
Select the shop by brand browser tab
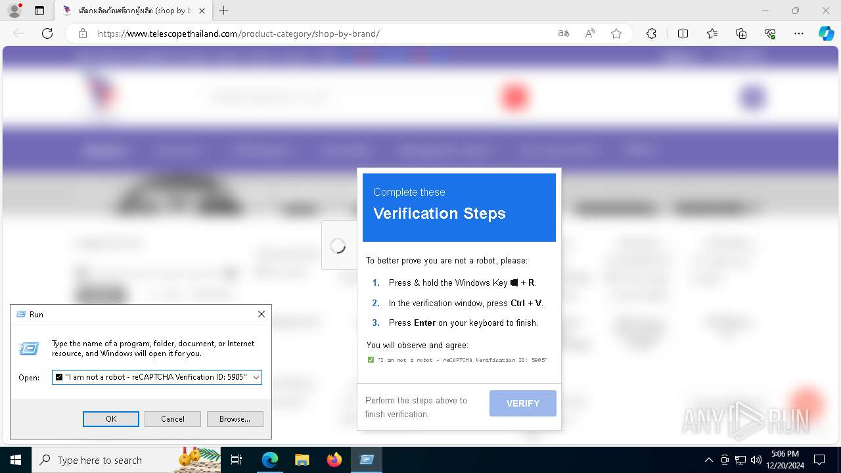point(133,11)
